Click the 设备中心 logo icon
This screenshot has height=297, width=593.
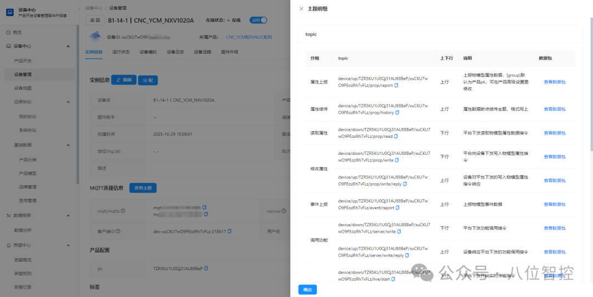pos(10,13)
